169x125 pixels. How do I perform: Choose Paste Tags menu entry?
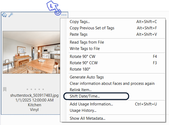coord(78,34)
